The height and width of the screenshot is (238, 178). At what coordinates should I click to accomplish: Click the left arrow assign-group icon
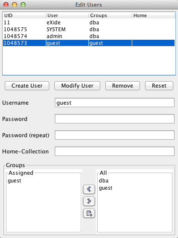pyautogui.click(x=89, y=189)
